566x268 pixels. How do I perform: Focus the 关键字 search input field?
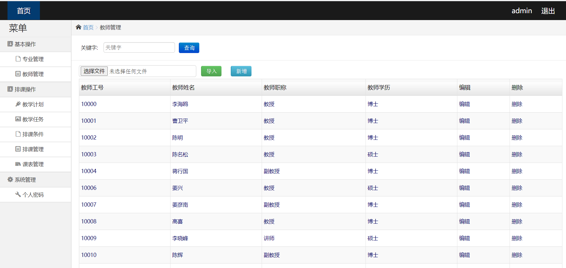coord(139,48)
